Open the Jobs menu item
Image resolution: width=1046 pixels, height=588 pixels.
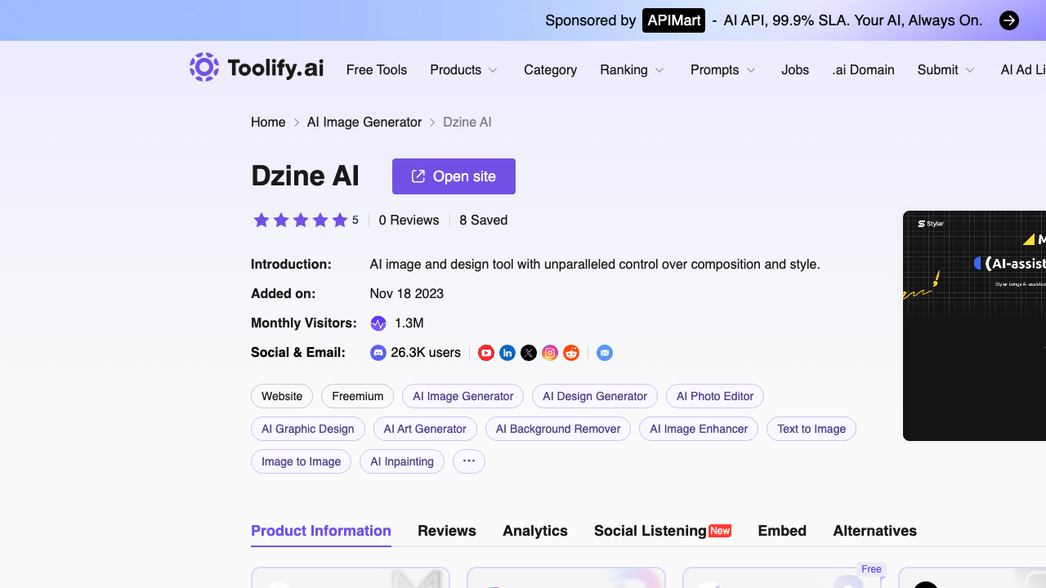point(795,70)
